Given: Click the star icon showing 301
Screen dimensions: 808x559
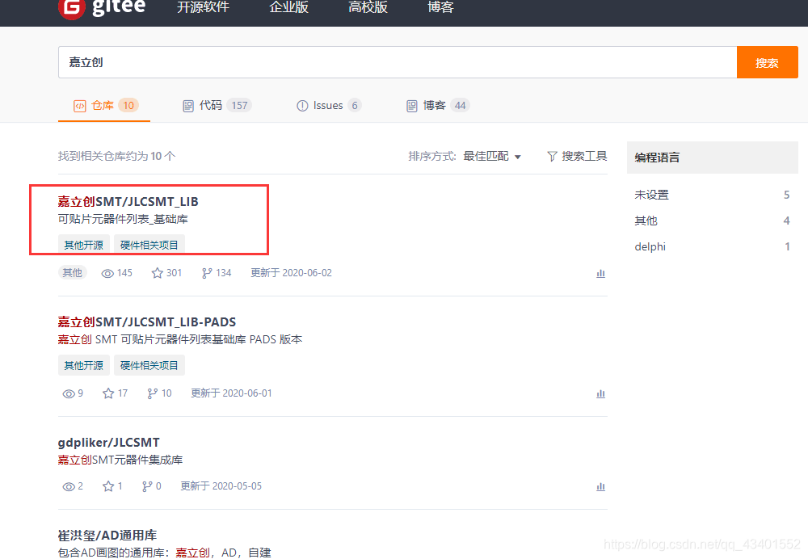Looking at the screenshot, I should [158, 273].
